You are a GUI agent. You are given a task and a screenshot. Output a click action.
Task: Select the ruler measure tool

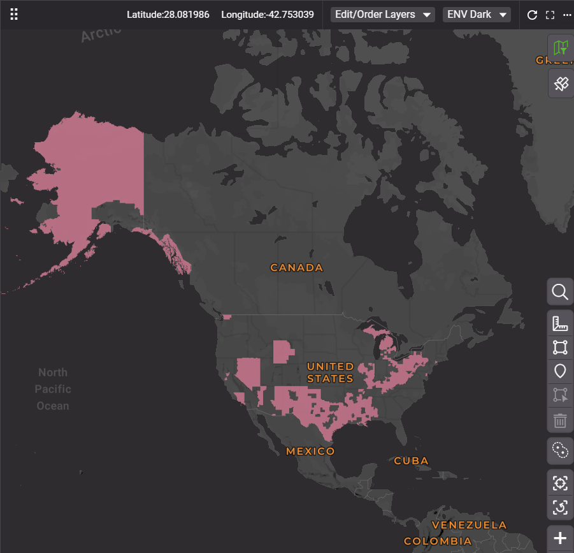560,324
